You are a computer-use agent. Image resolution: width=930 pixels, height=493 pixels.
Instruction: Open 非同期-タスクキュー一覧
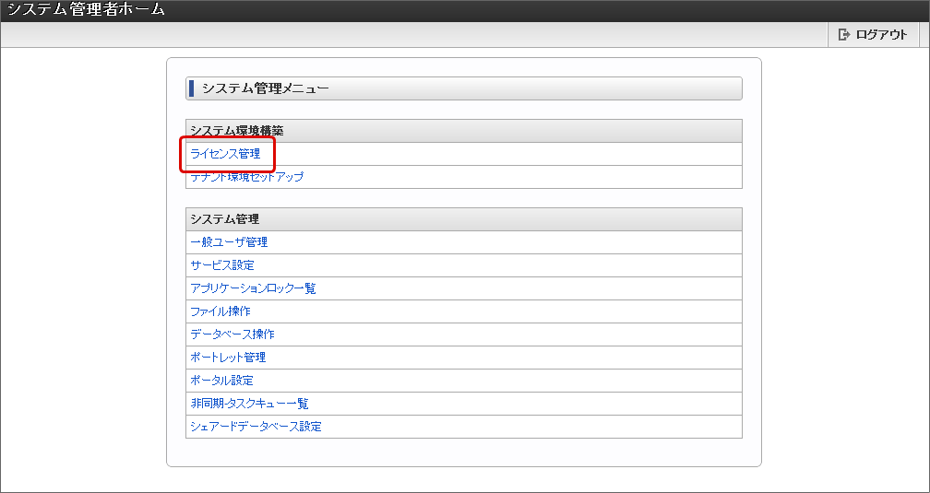250,405
